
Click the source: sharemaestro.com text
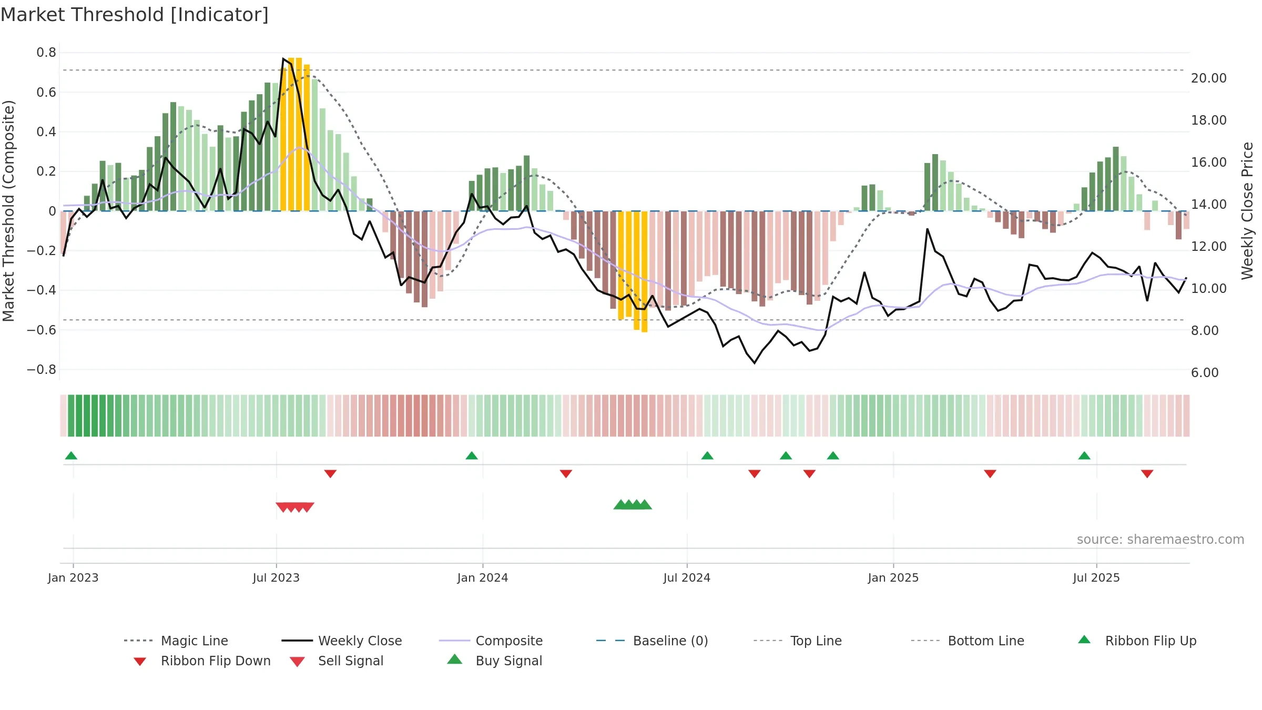coord(1161,539)
